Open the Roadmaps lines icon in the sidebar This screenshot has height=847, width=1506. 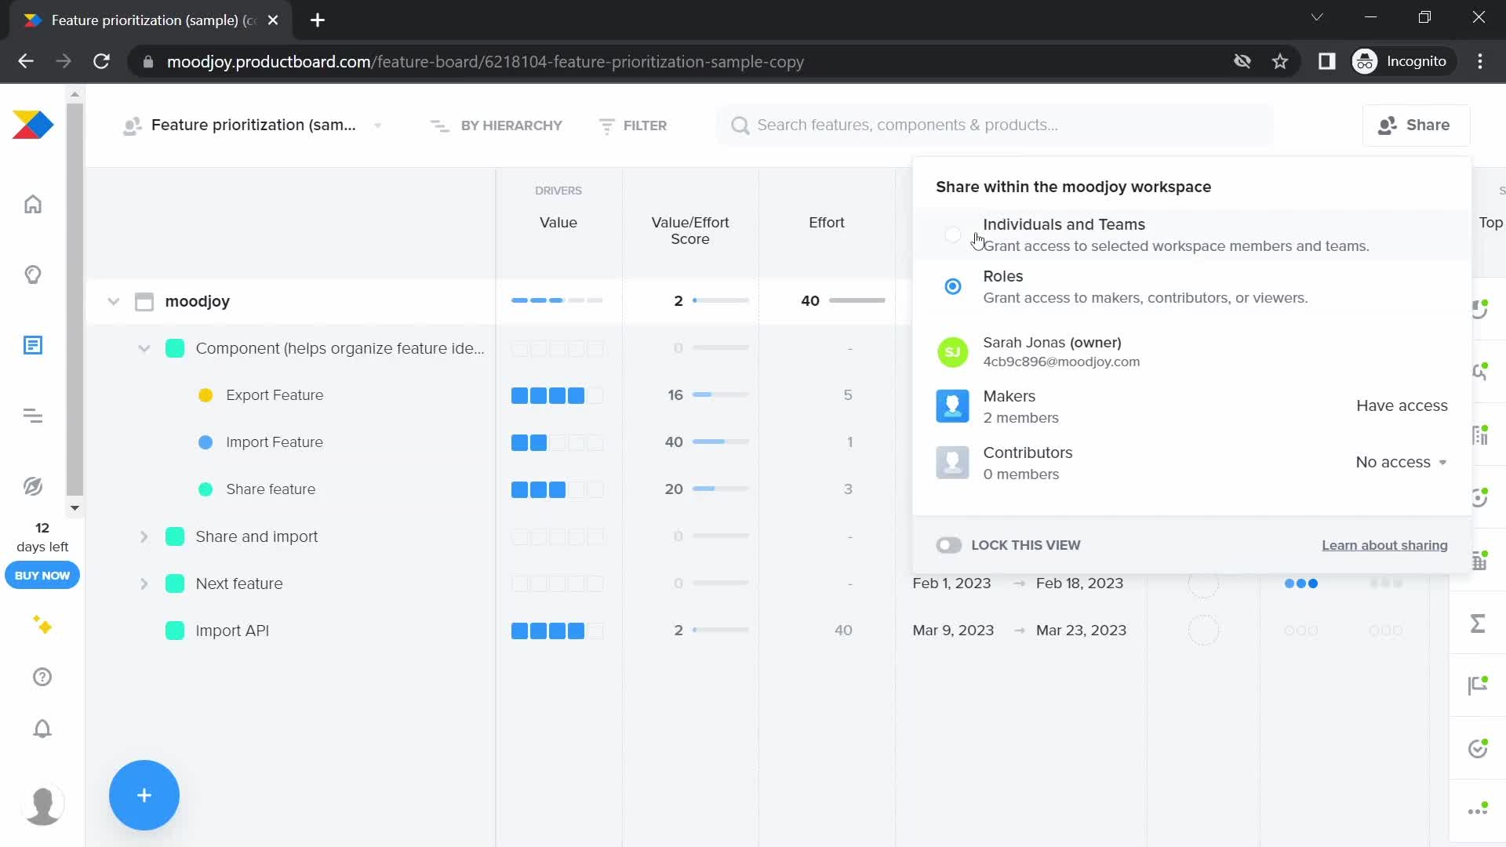tap(33, 416)
